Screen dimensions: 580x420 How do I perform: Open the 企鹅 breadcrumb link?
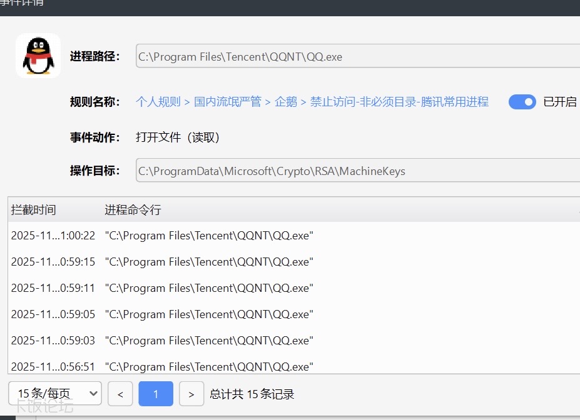click(x=285, y=102)
